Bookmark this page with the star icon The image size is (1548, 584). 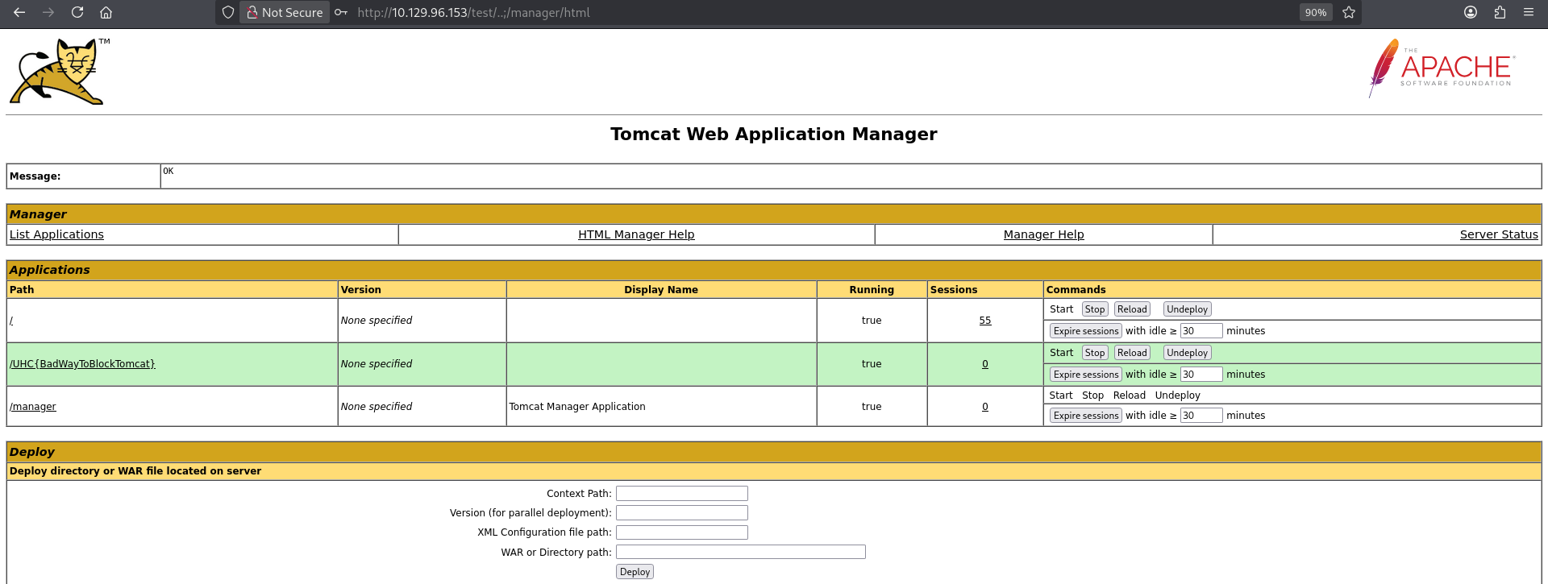tap(1349, 12)
